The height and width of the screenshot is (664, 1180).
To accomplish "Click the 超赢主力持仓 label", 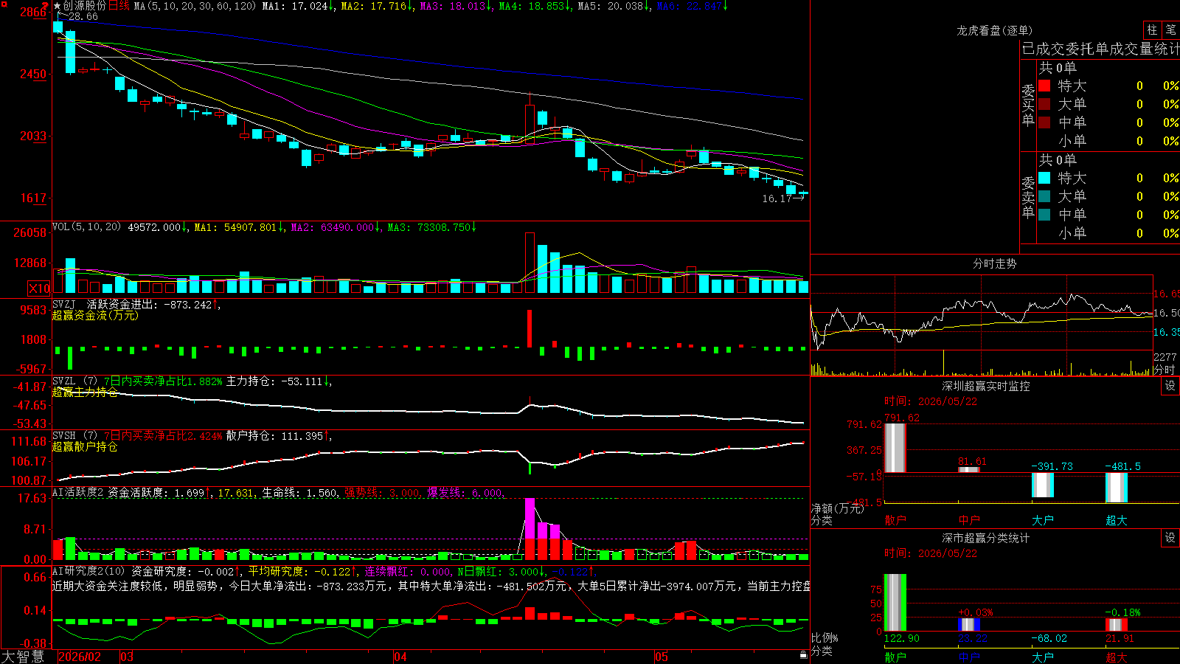I will (85, 392).
